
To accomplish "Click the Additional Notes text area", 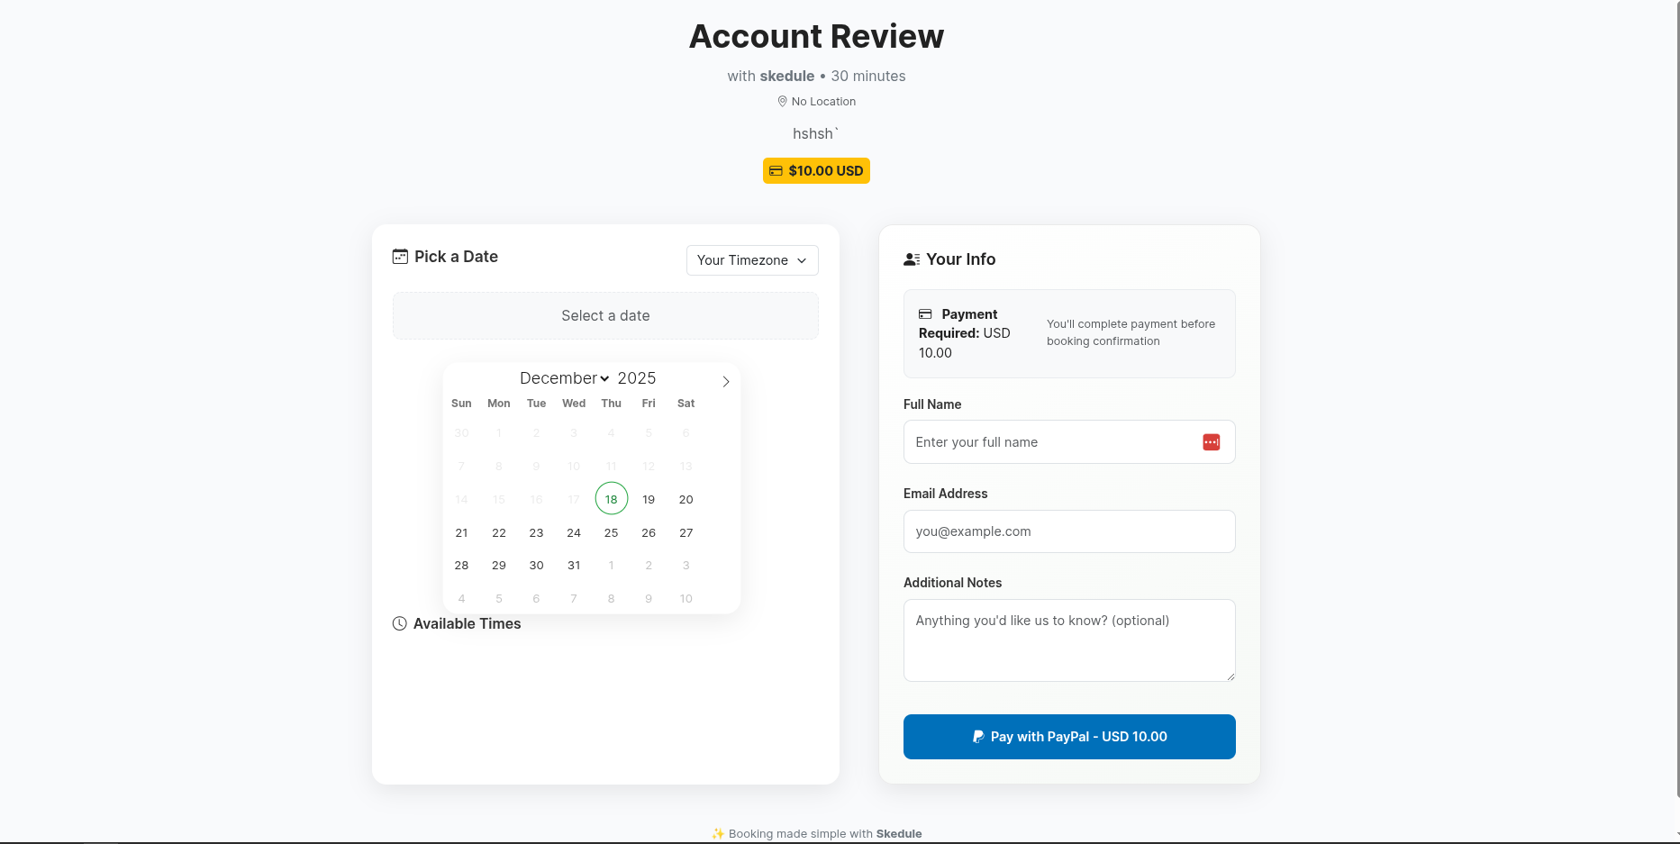I will coord(1068,640).
